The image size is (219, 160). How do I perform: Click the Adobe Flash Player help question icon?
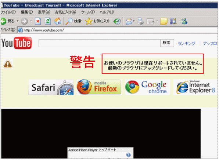pos(128,155)
